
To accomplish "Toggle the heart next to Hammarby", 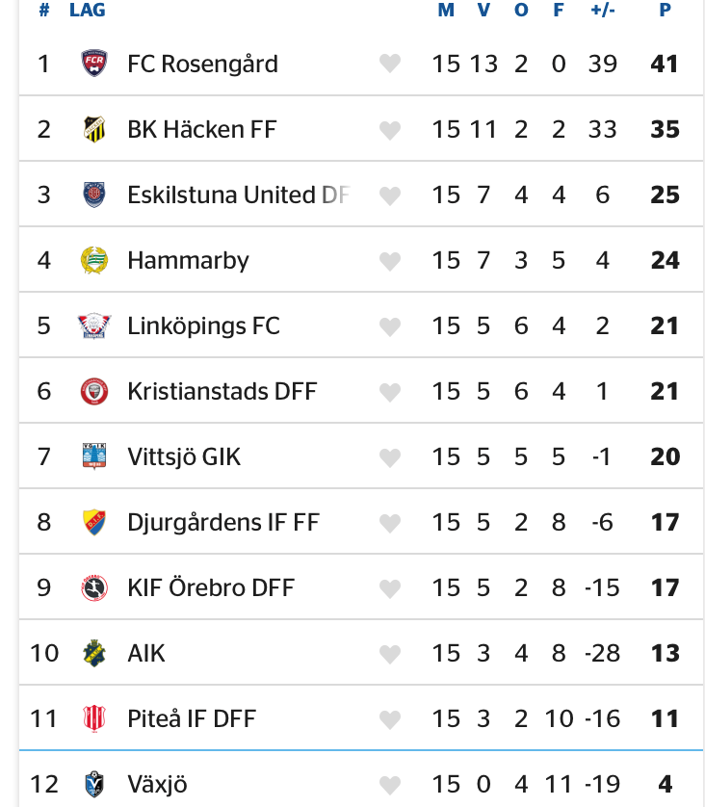I will [389, 261].
